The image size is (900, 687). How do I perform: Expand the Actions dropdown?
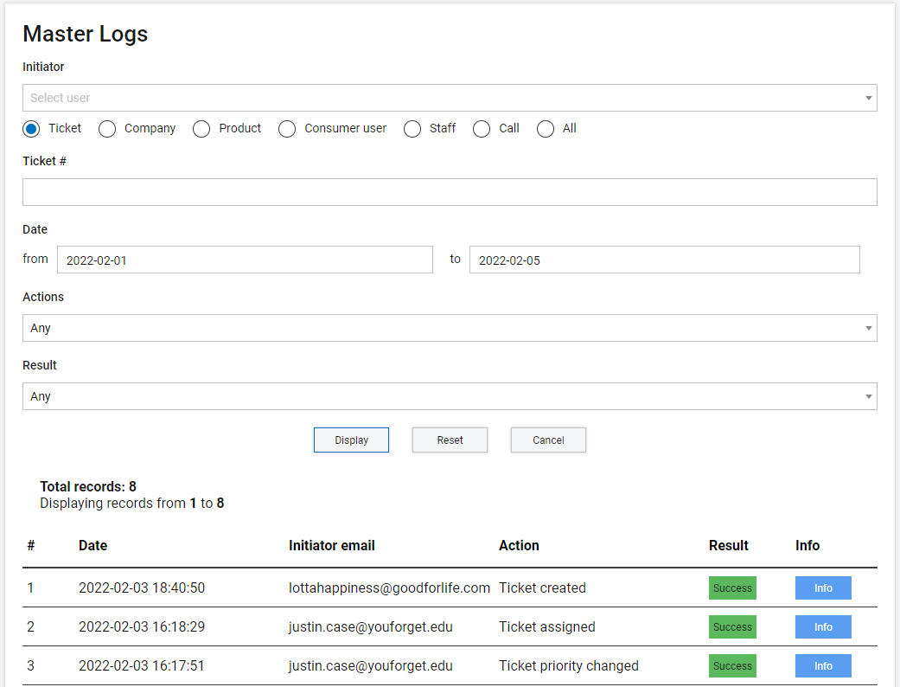[450, 328]
